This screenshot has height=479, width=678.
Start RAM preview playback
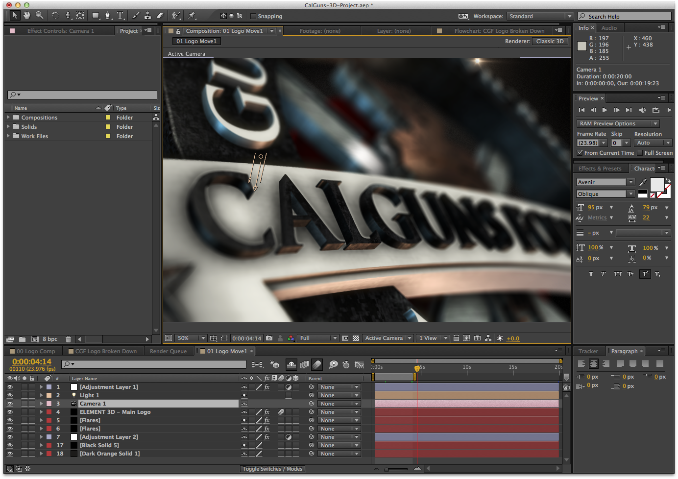click(668, 110)
